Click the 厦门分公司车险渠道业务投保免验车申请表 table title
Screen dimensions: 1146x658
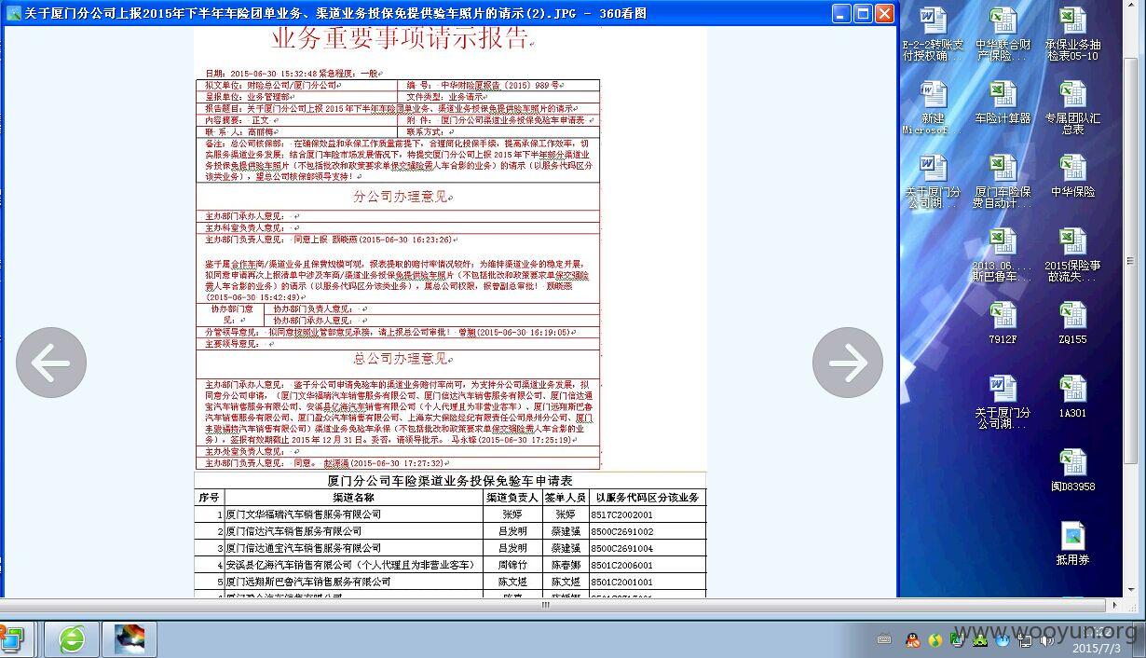pyautogui.click(x=450, y=481)
